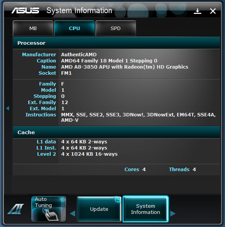The height and width of the screenshot is (227, 225).
Task: Switch to the MB tab
Action: pos(33,28)
